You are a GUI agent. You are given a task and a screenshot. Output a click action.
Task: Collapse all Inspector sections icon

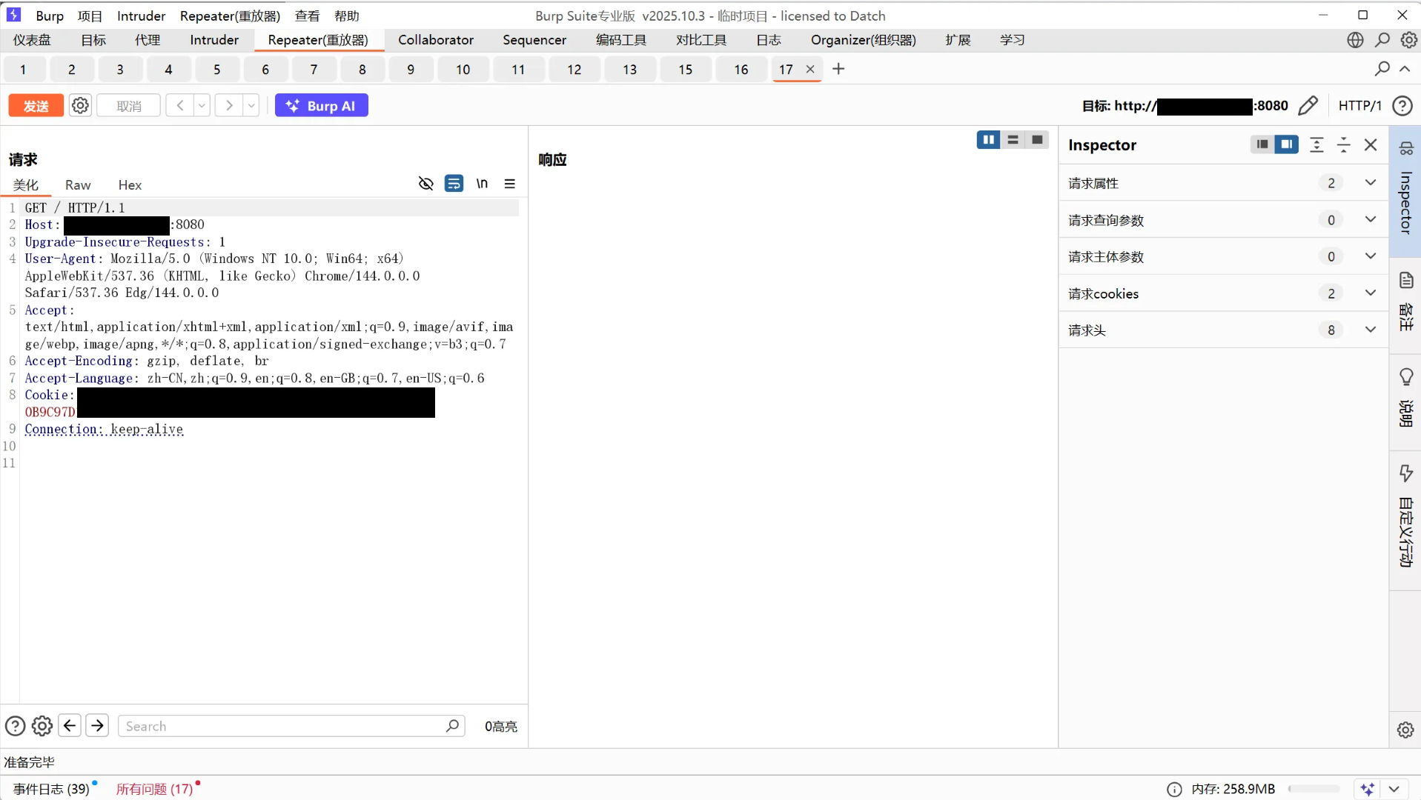tap(1343, 144)
